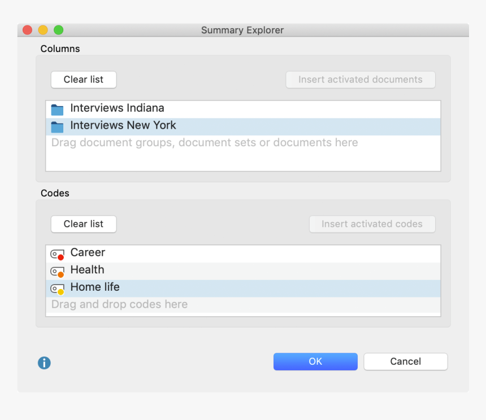Click the document drop zone placeholder text
Viewport: 486px width, 420px height.
coord(205,143)
